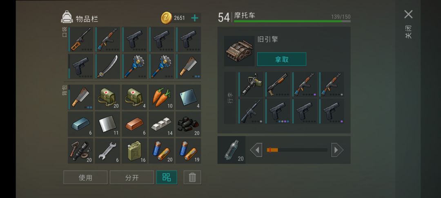Click the trash can delete button
The image size is (441, 198).
(192, 177)
